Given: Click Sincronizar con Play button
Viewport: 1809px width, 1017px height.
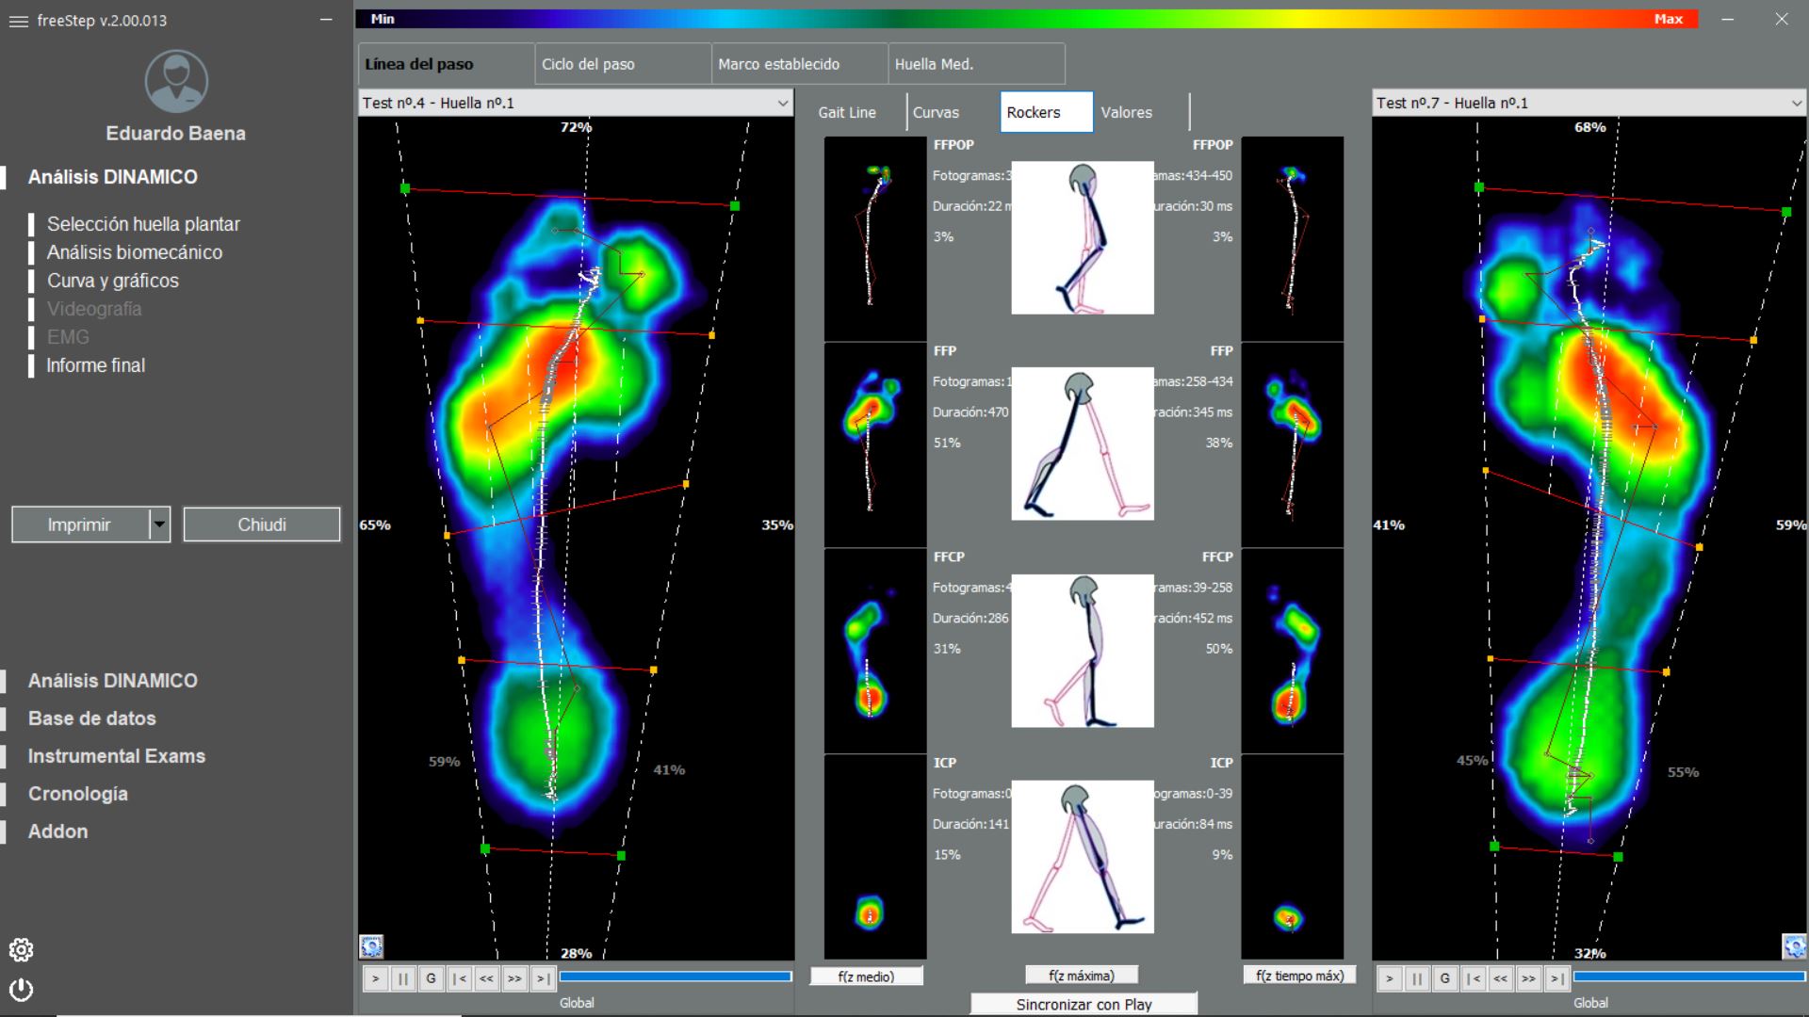Looking at the screenshot, I should pos(1084,1004).
